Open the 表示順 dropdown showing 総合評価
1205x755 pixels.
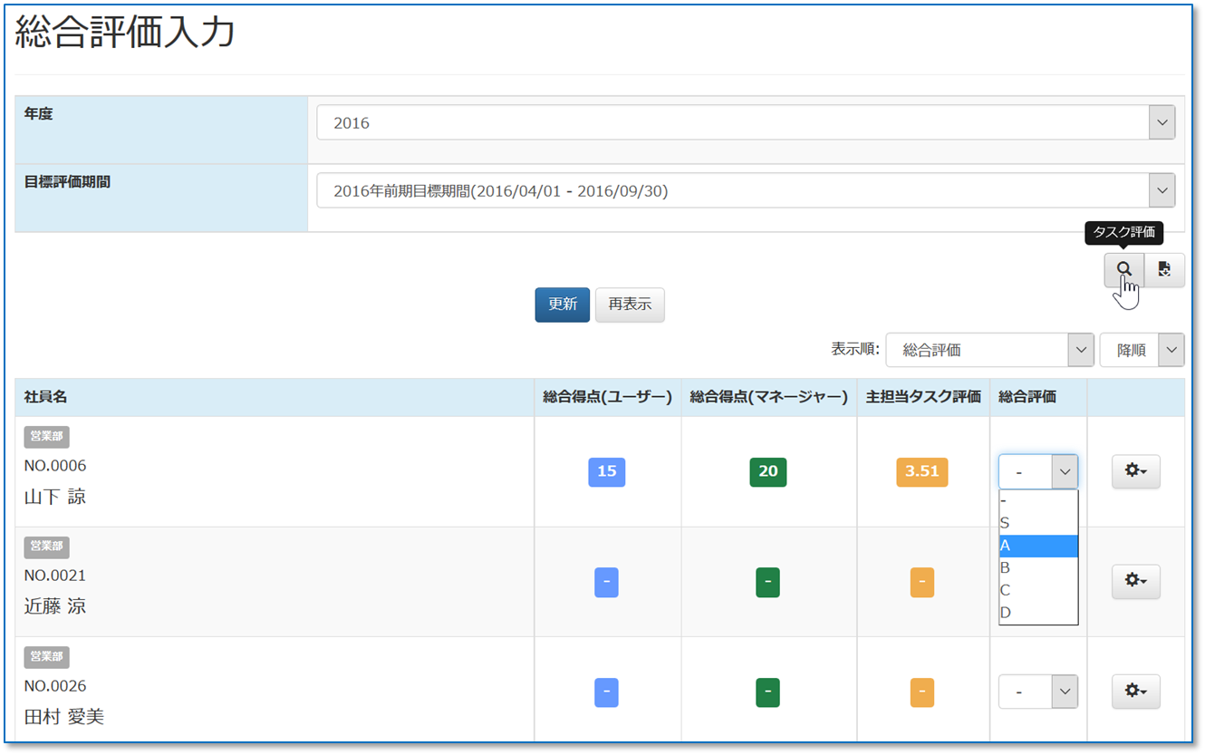click(989, 350)
